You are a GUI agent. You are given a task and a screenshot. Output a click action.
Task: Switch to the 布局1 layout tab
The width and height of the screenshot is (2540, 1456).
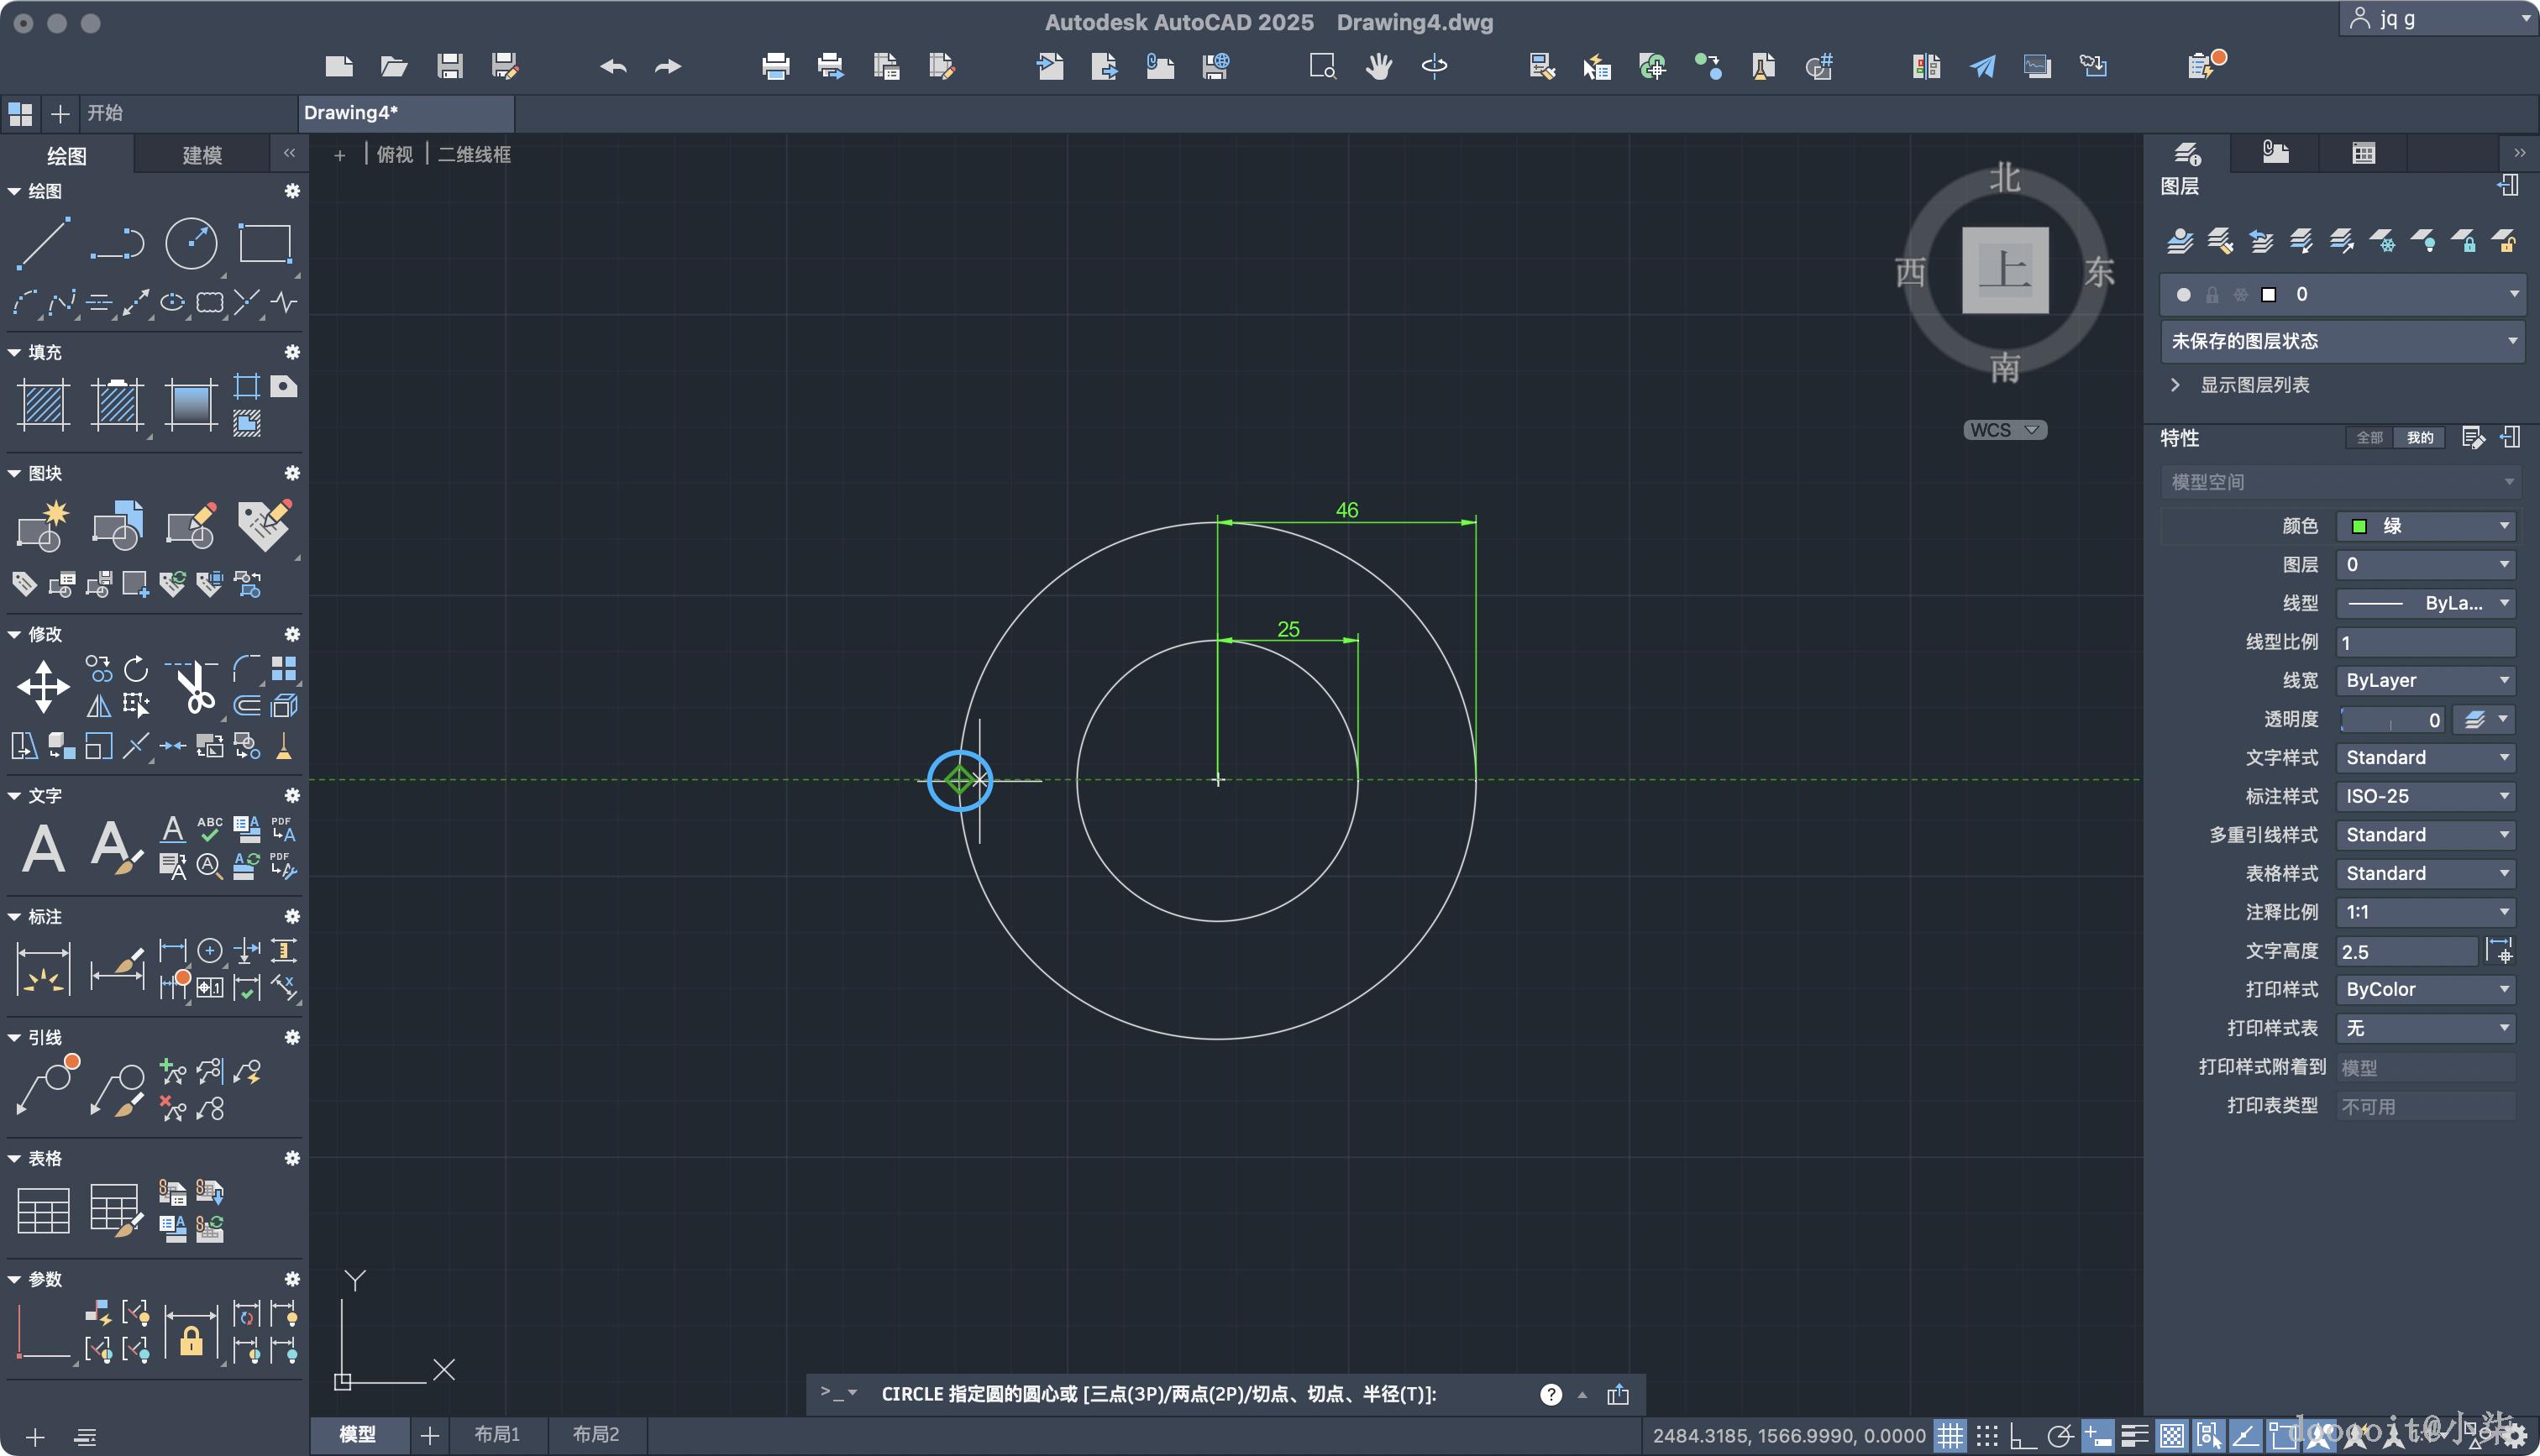coord(497,1434)
